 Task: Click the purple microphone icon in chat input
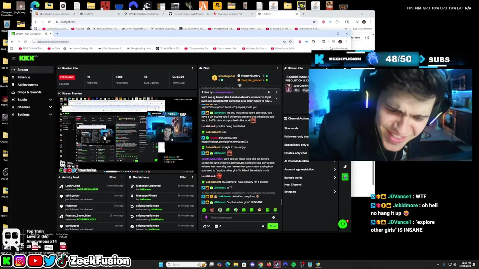206,217
